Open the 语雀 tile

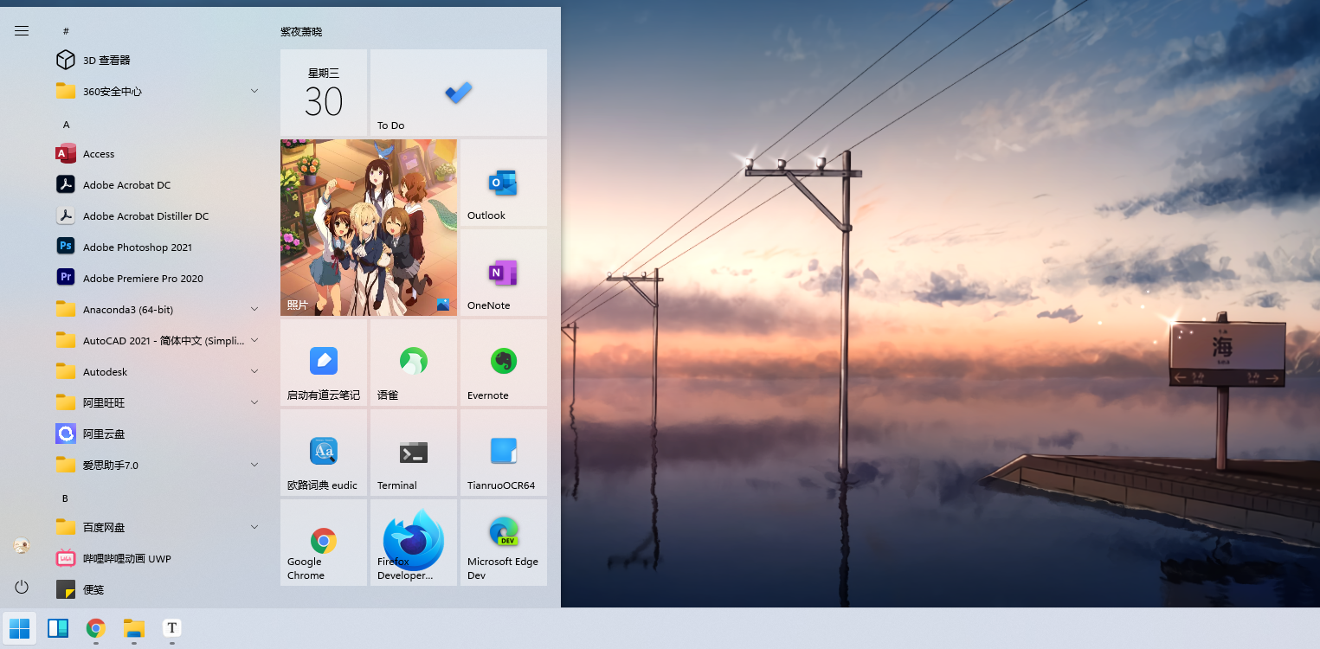pos(414,363)
